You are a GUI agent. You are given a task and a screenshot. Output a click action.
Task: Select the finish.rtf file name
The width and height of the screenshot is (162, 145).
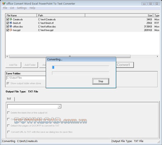click(17, 23)
